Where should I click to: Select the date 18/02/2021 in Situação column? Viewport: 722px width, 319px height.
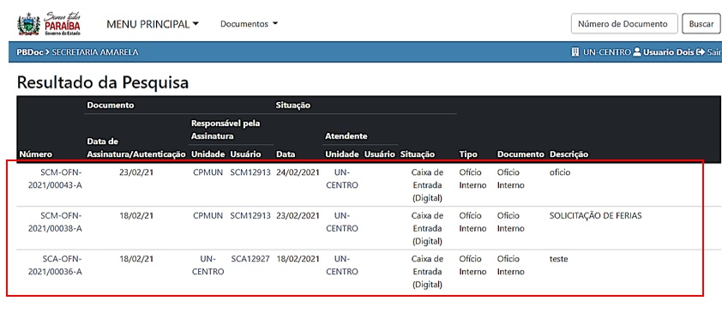(x=298, y=259)
